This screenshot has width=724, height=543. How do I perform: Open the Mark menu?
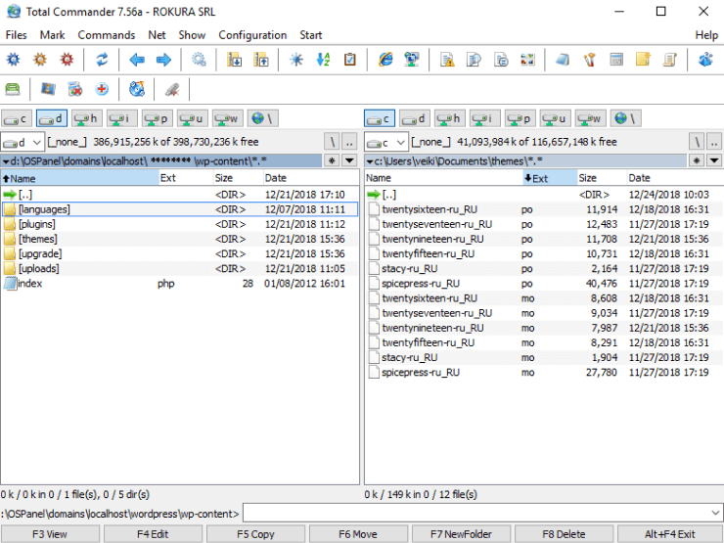coord(52,35)
